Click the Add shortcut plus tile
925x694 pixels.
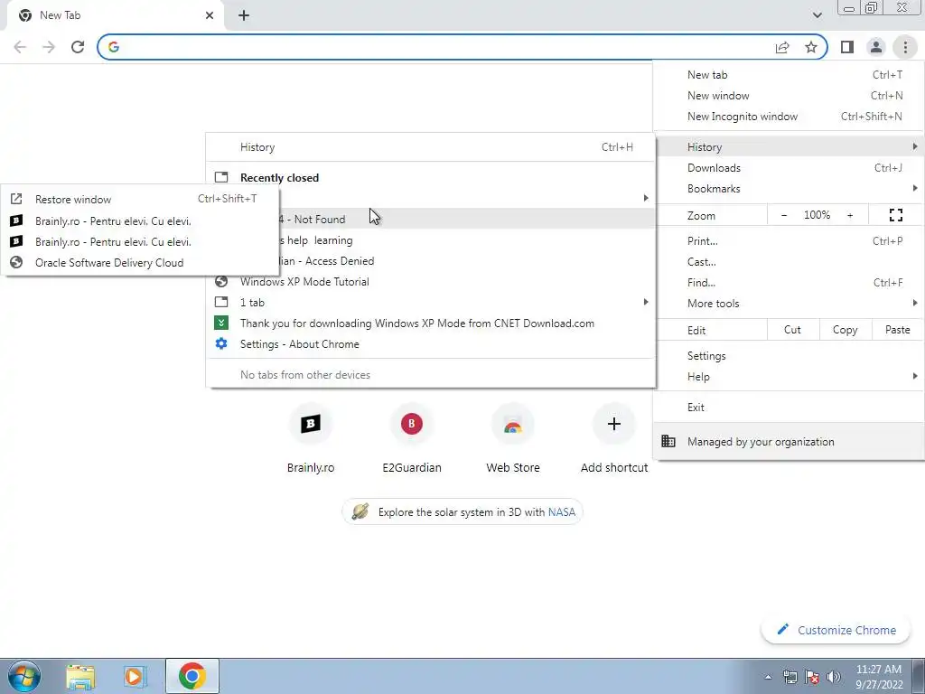[x=614, y=438]
